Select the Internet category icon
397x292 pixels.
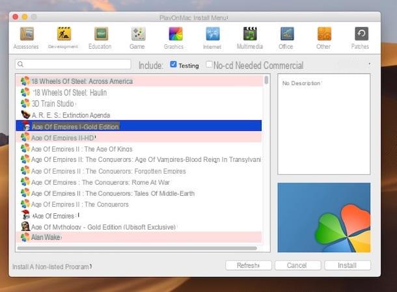pos(213,34)
